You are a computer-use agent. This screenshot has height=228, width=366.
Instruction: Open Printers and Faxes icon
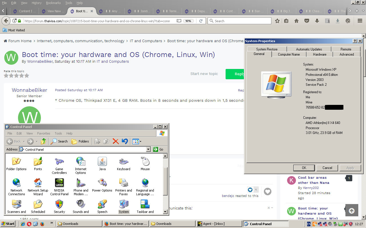124,187
